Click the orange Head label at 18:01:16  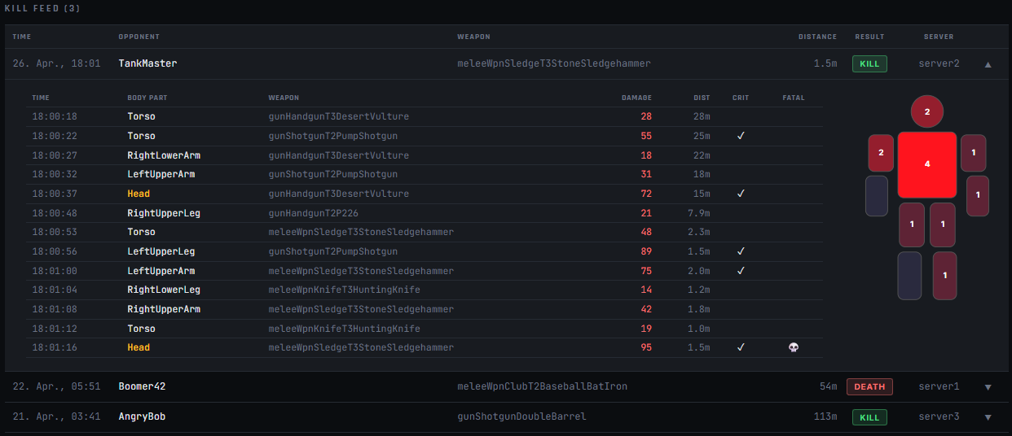tap(139, 347)
